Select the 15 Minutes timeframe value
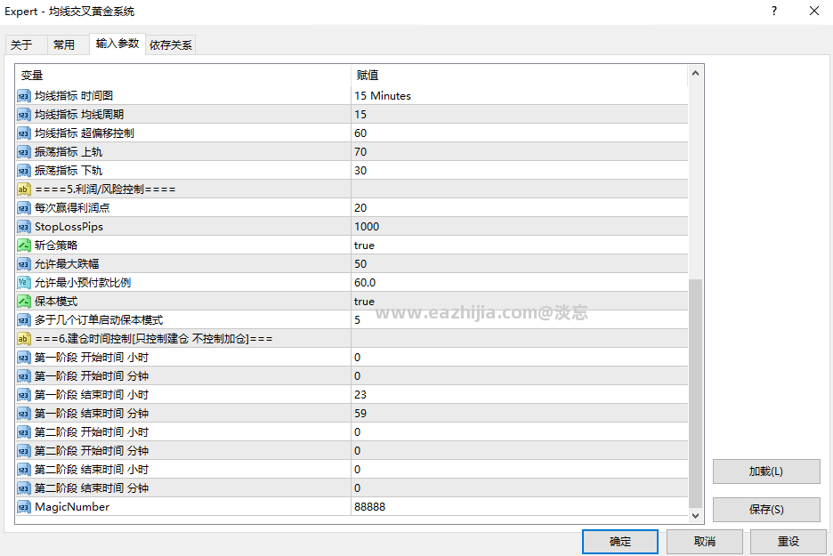This screenshot has height=556, width=833. pos(519,96)
